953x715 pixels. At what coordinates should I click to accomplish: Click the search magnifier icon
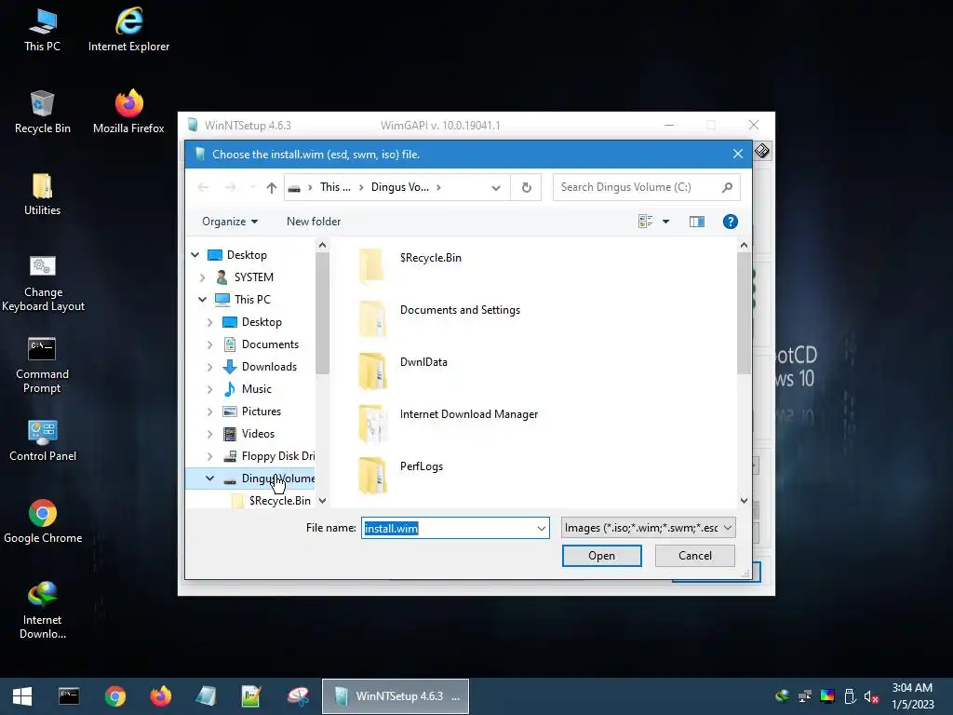(727, 187)
